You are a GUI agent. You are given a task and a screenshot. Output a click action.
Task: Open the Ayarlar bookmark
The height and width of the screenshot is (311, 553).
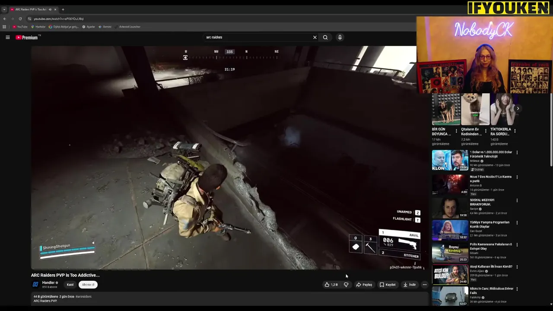pos(89,27)
